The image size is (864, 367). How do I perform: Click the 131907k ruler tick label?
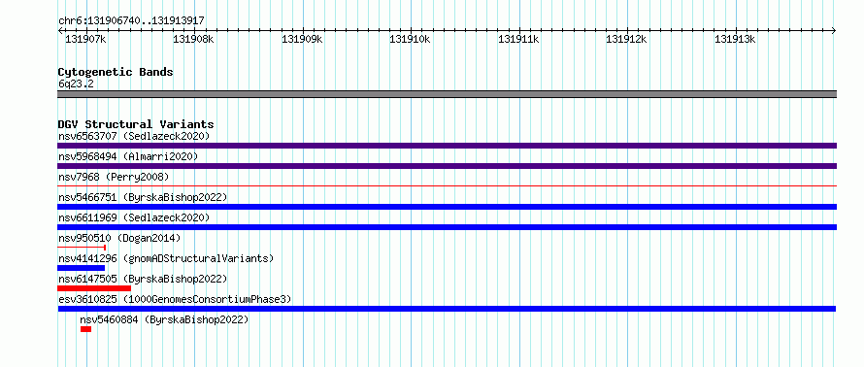click(x=86, y=39)
